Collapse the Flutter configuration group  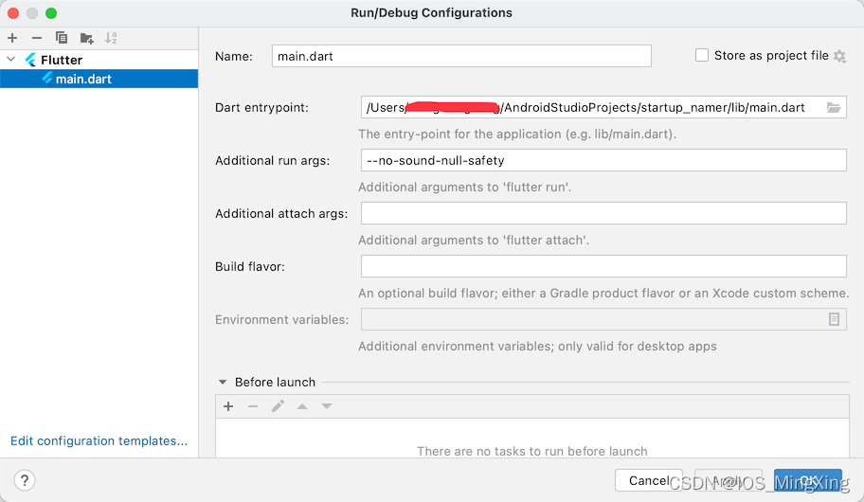pyautogui.click(x=11, y=60)
